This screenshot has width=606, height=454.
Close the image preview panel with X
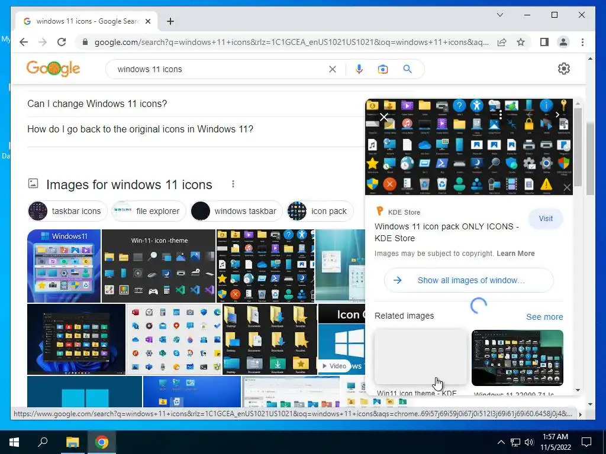[383, 117]
